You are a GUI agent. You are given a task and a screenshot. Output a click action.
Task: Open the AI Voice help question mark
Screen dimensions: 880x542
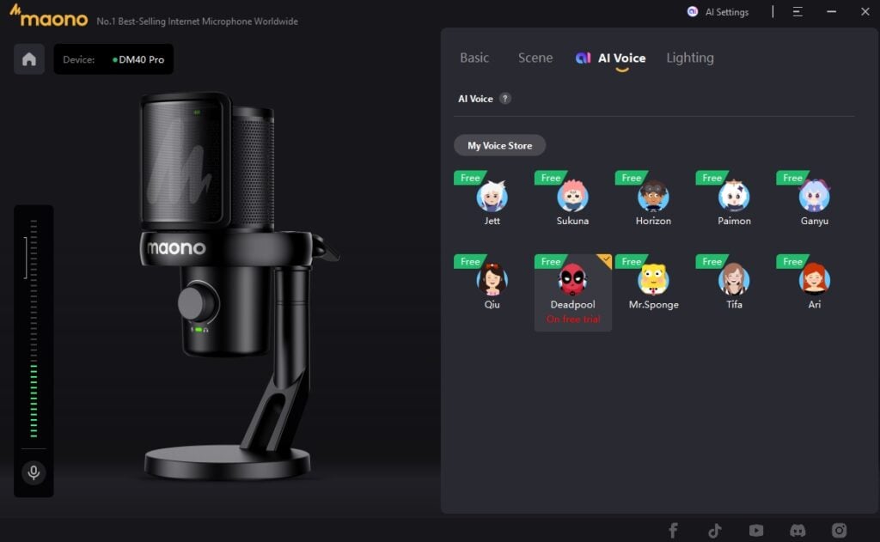click(x=505, y=99)
